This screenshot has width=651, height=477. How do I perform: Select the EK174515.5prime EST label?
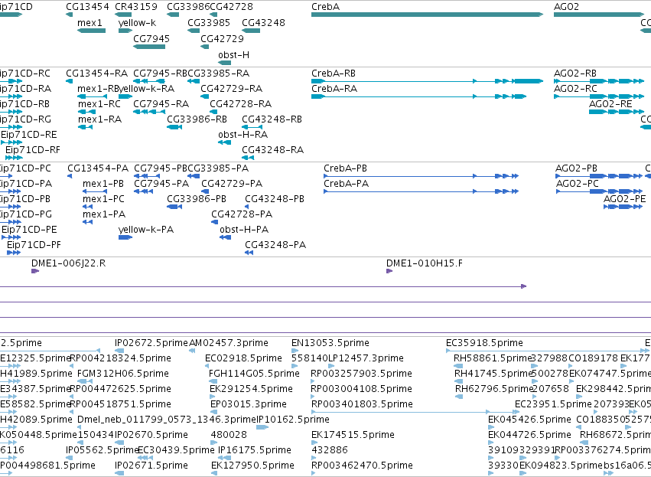point(353,435)
